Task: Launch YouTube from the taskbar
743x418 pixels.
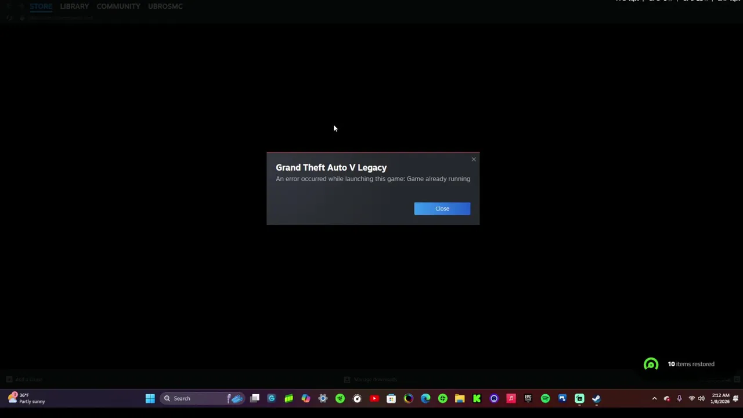Action: click(x=374, y=398)
